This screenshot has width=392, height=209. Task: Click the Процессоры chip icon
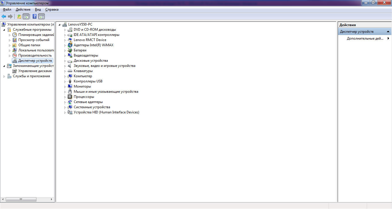[70, 97]
